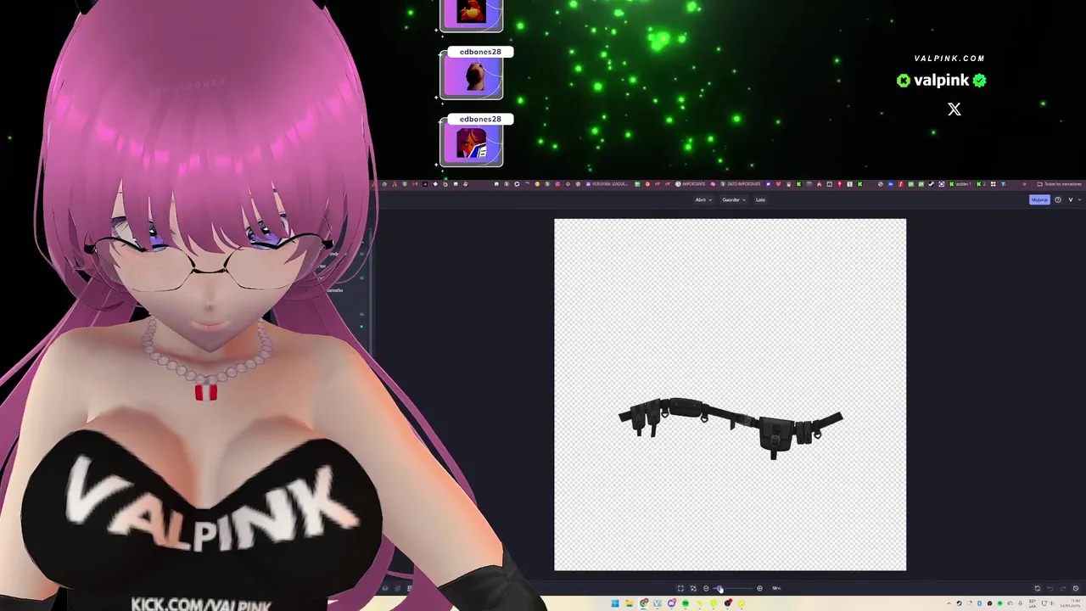Image resolution: width=1086 pixels, height=611 pixels.
Task: Show hidden system tray icons chevron
Action: coord(949,603)
